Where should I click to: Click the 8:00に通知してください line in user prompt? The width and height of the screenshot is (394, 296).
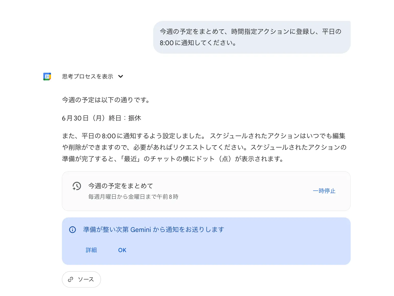[198, 43]
